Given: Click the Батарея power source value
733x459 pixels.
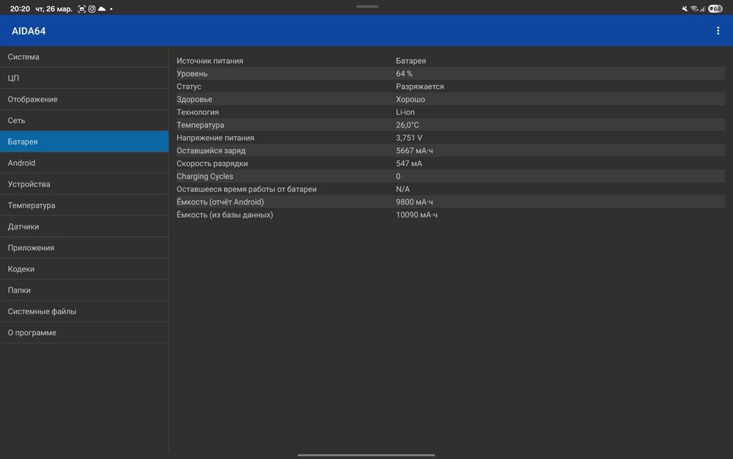Looking at the screenshot, I should click(x=410, y=61).
